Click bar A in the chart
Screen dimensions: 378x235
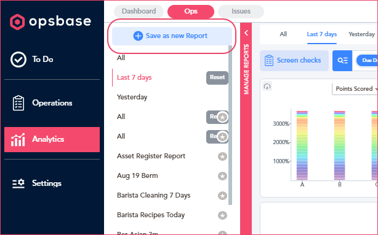302,145
